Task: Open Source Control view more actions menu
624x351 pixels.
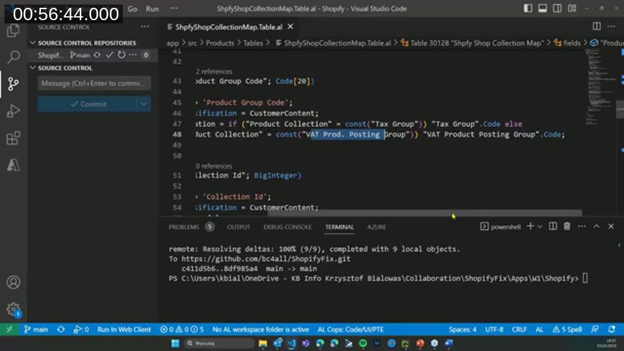Action: [145, 27]
